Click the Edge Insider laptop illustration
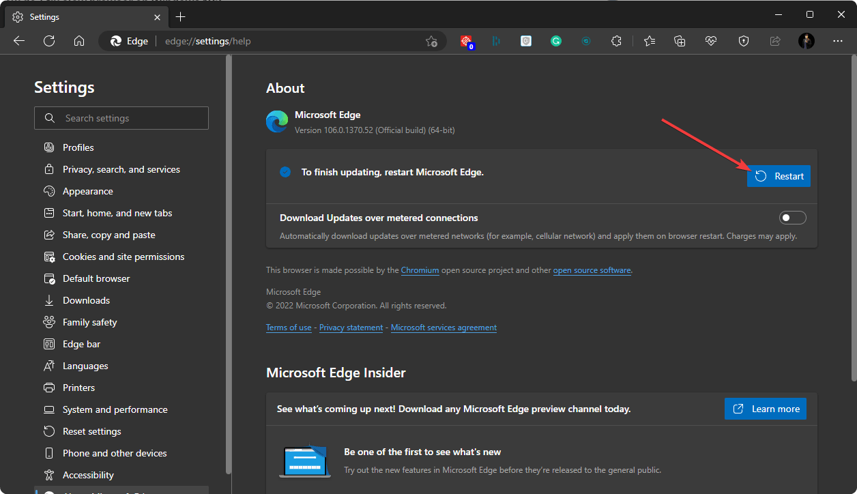The image size is (857, 494). (305, 461)
